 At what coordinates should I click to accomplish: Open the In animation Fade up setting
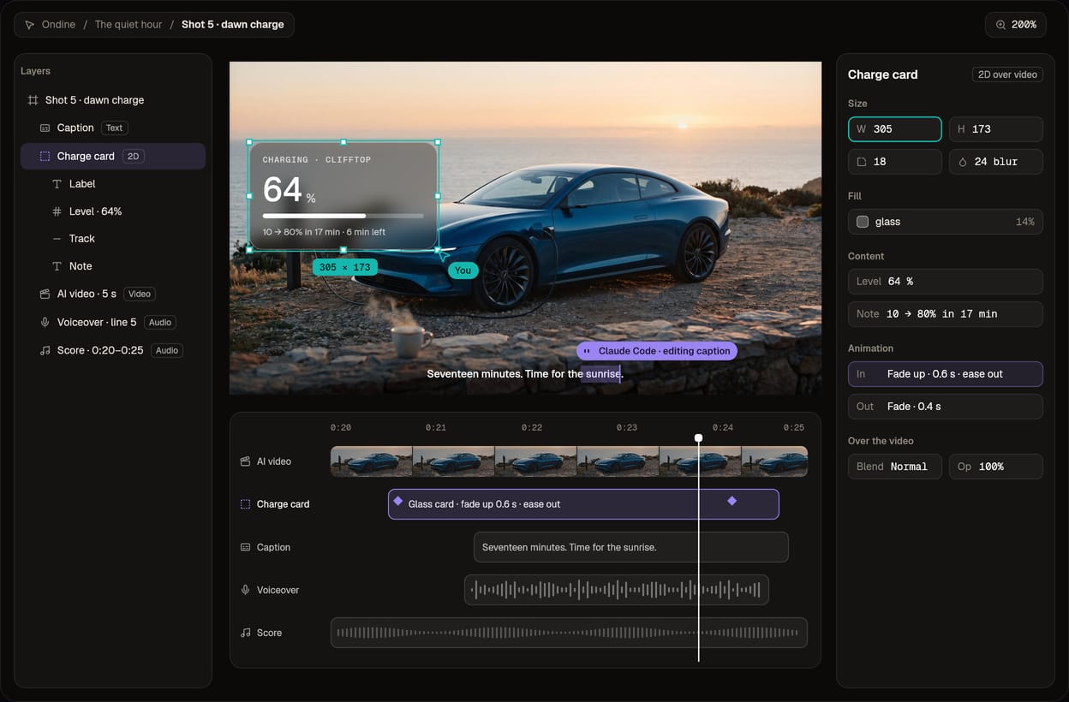pyautogui.click(x=945, y=374)
